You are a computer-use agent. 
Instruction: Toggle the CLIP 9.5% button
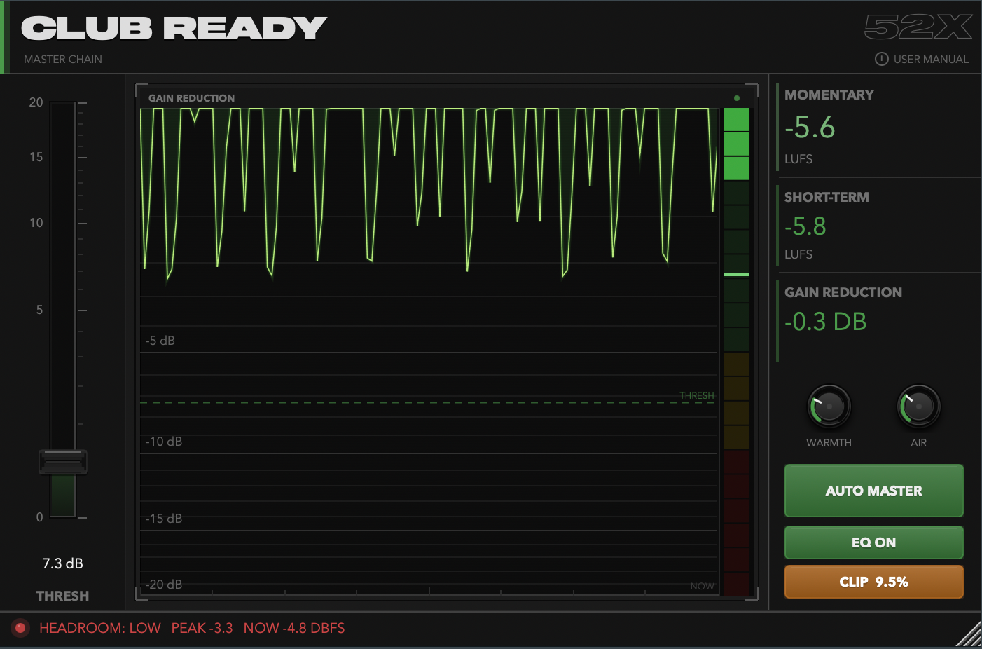click(x=873, y=582)
